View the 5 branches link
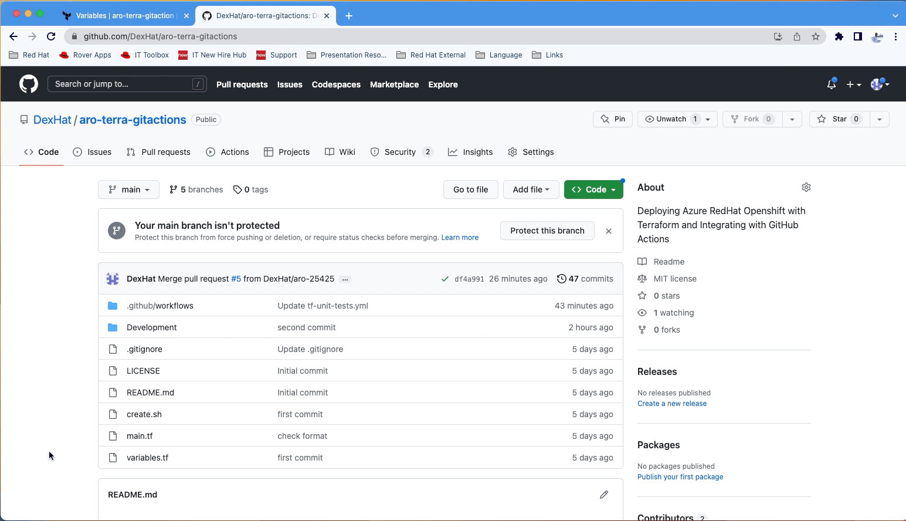This screenshot has width=906, height=521. click(x=196, y=190)
